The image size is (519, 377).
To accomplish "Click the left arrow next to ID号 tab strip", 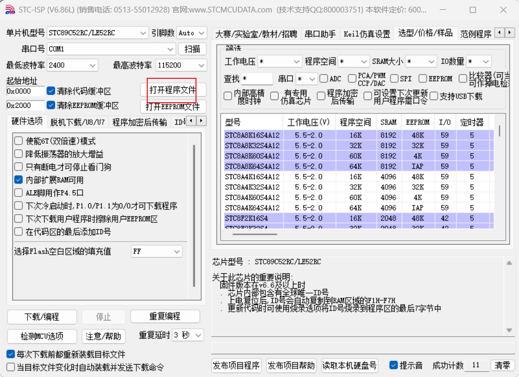I will point(190,122).
